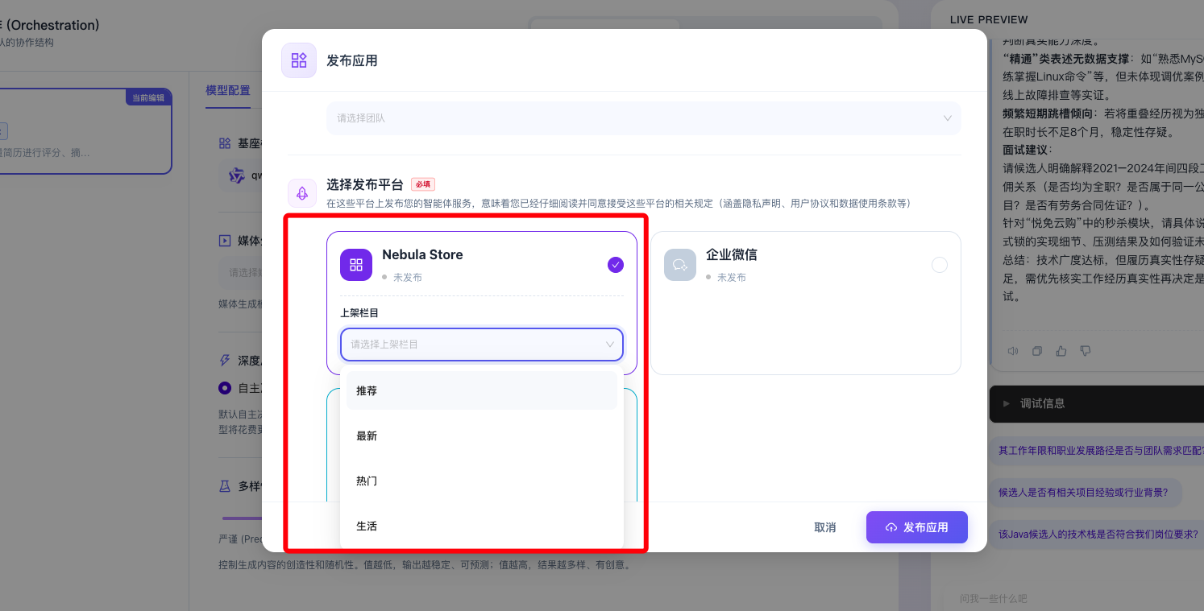Click the 取消 cancel button
Screen dimensions: 1204x611
pyautogui.click(x=824, y=527)
